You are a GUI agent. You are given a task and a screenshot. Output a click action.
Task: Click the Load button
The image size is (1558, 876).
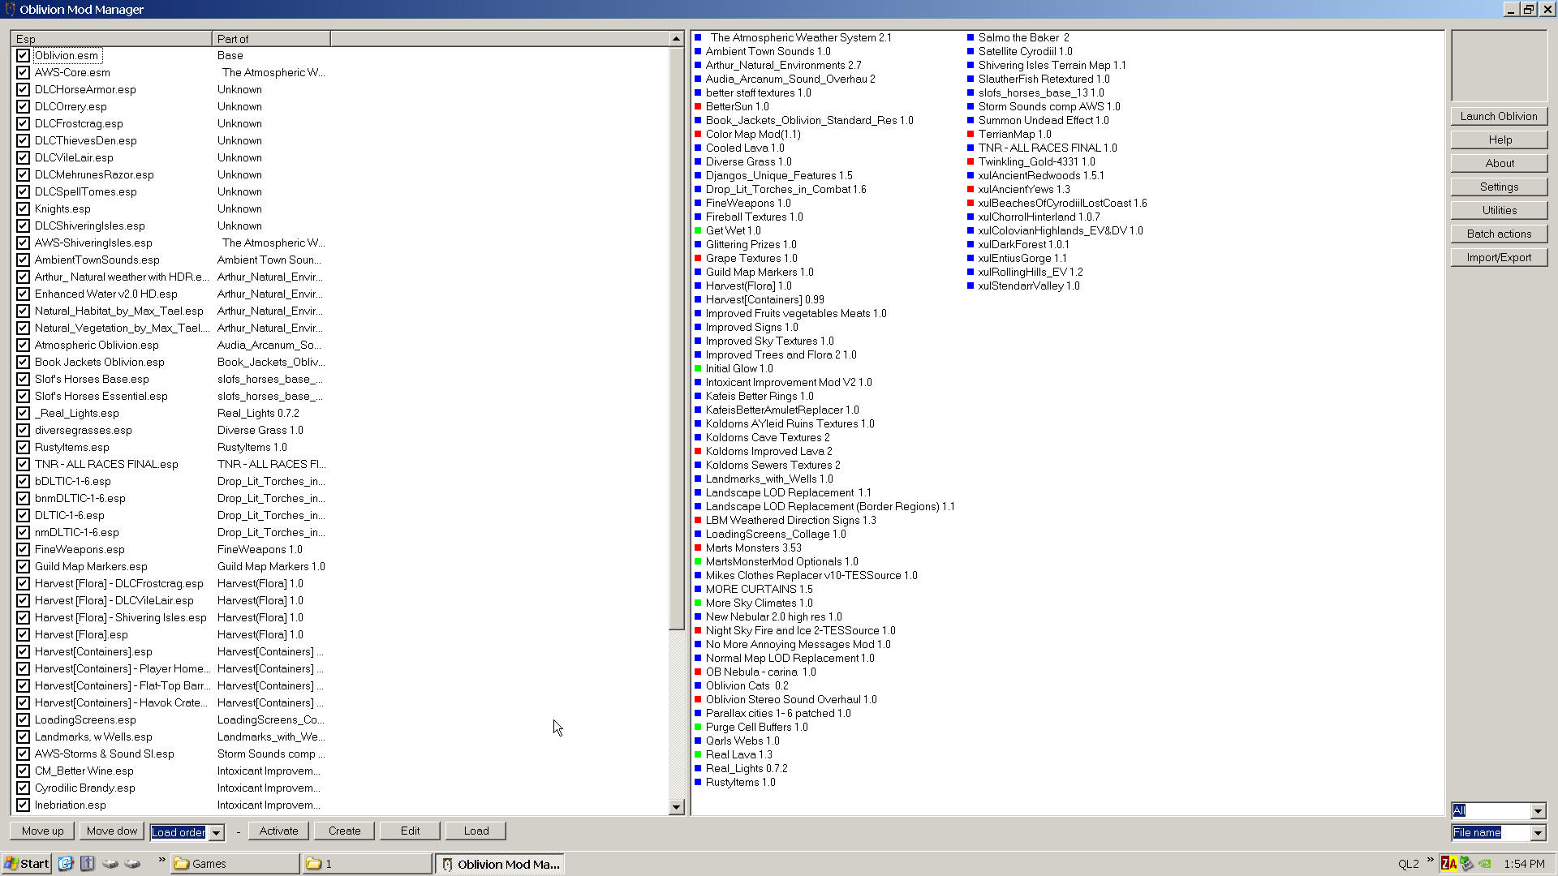476,831
